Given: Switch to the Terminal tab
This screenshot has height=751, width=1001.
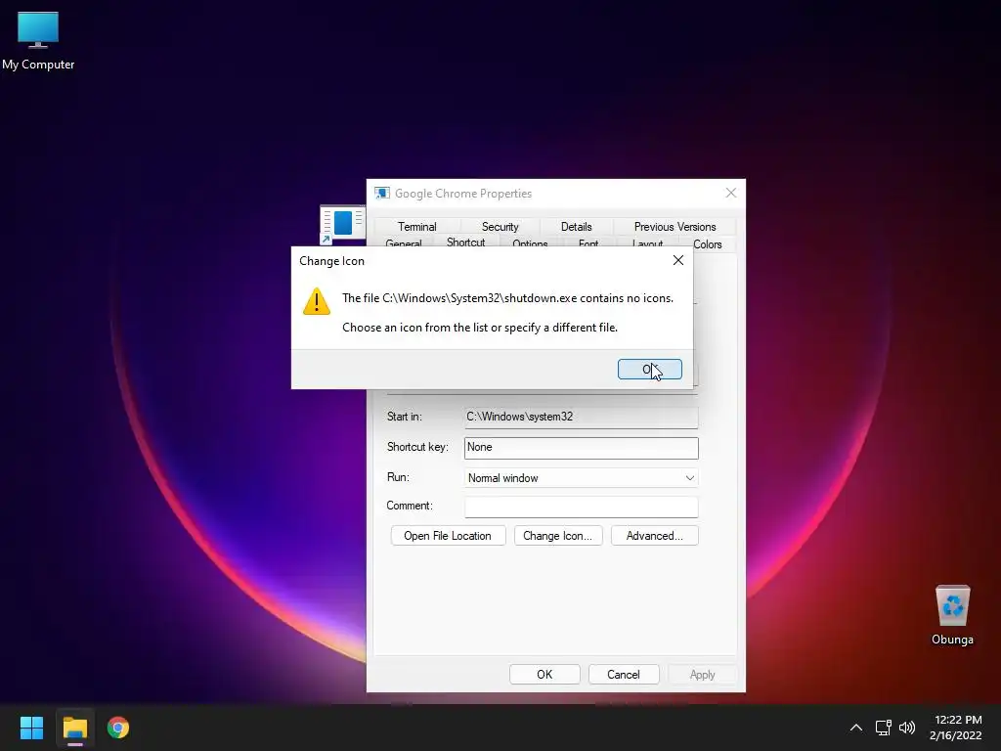Looking at the screenshot, I should point(416,227).
